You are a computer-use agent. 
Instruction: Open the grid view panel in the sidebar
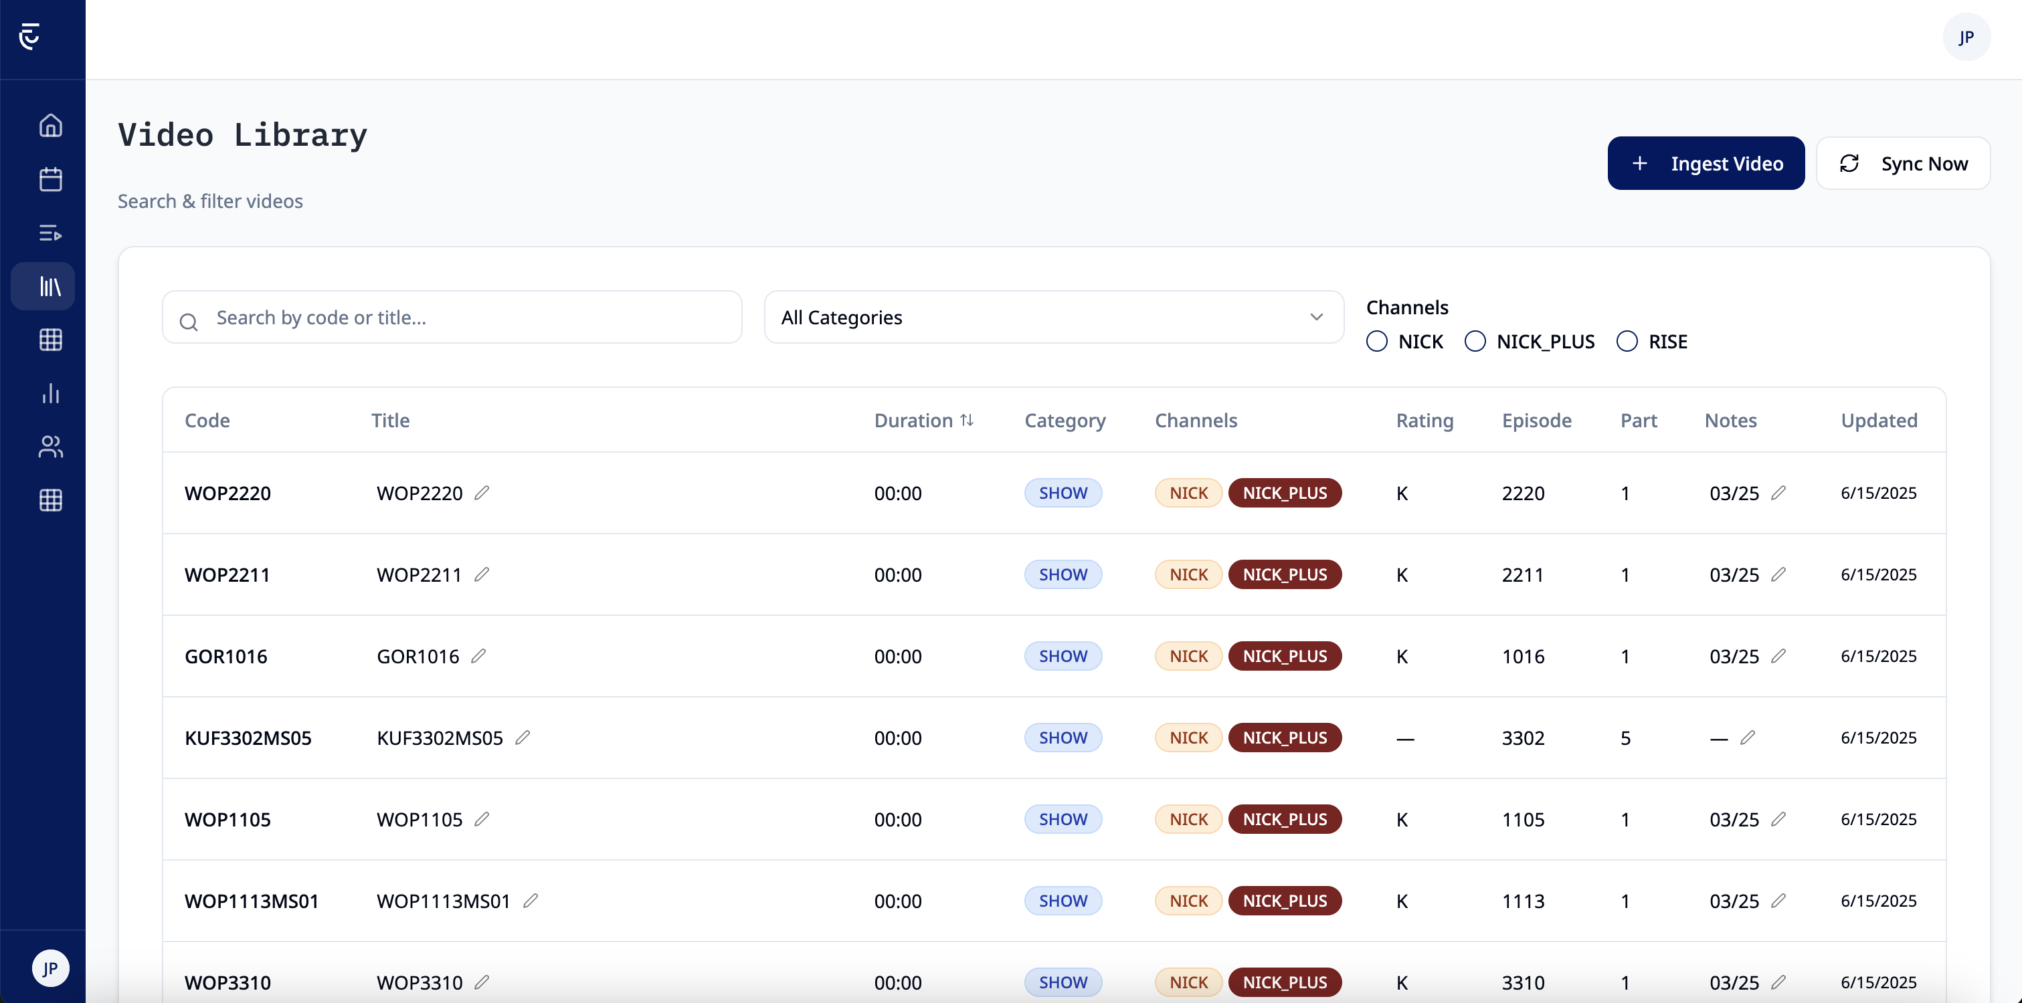coord(50,340)
